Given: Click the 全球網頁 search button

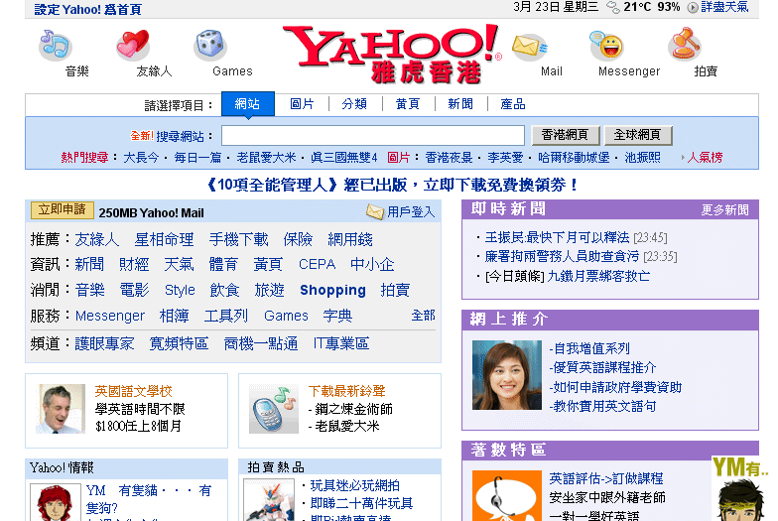Looking at the screenshot, I should tap(638, 135).
